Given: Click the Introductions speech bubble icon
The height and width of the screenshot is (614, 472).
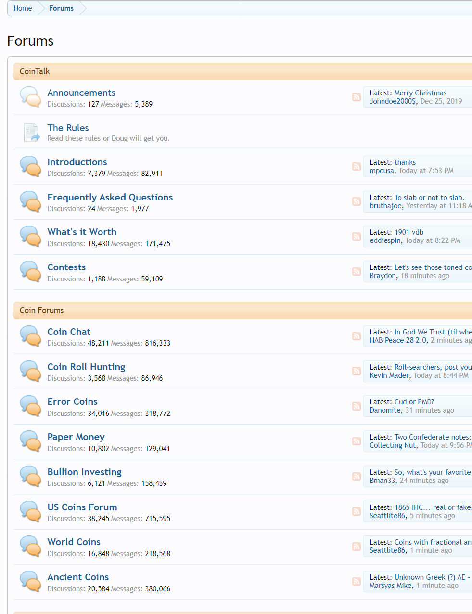Looking at the screenshot, I should [x=30, y=166].
